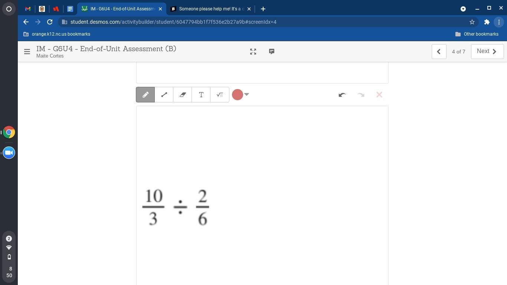Go back to the previous page

point(26,22)
